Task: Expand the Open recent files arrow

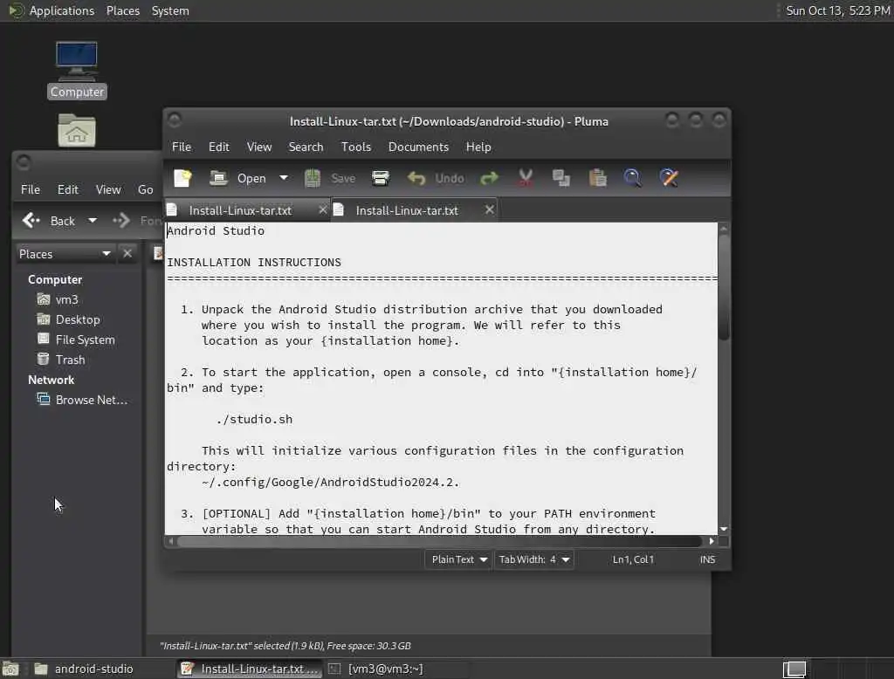Action: coord(284,178)
